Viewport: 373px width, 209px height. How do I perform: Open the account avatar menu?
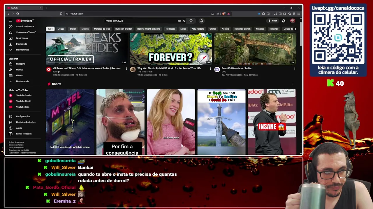coord(293,21)
